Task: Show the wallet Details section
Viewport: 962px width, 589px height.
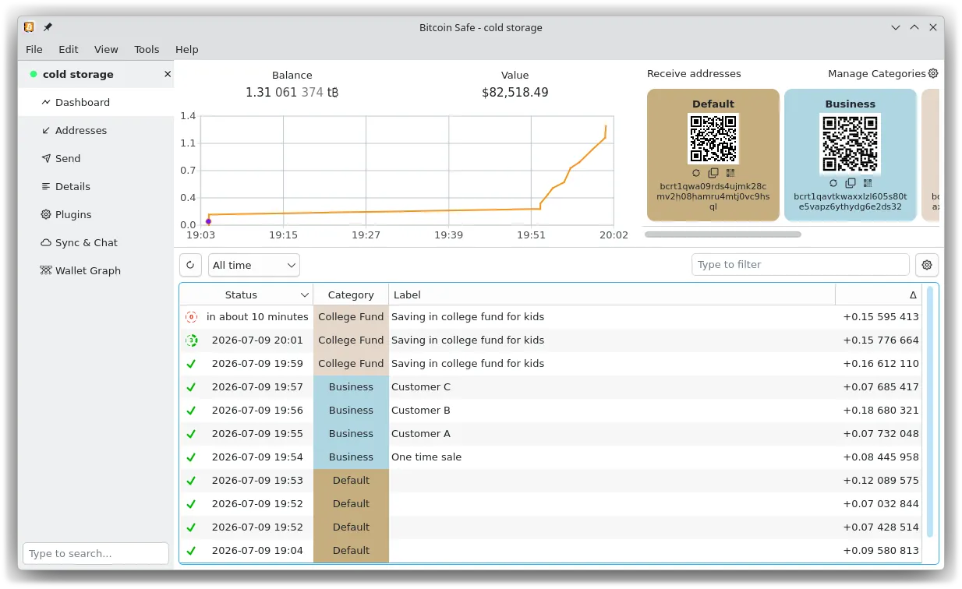Action: 96,186
